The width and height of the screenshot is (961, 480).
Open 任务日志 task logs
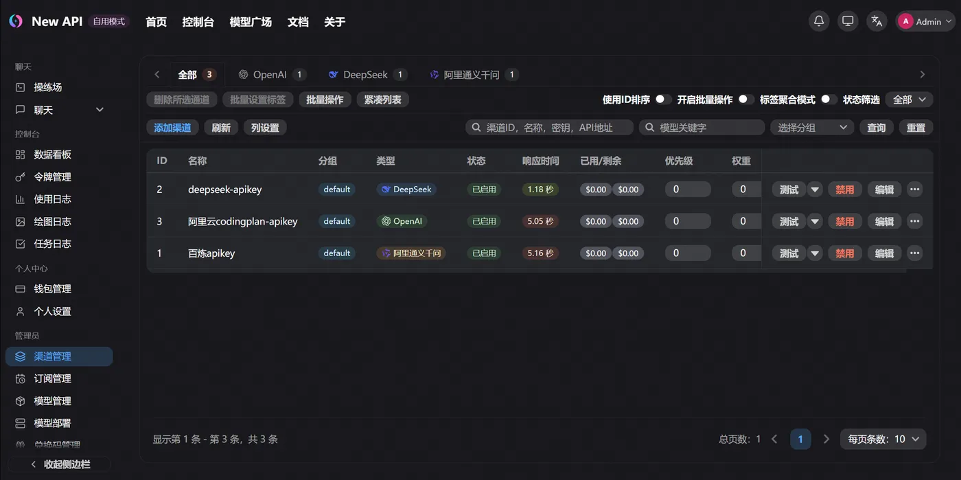pos(59,244)
